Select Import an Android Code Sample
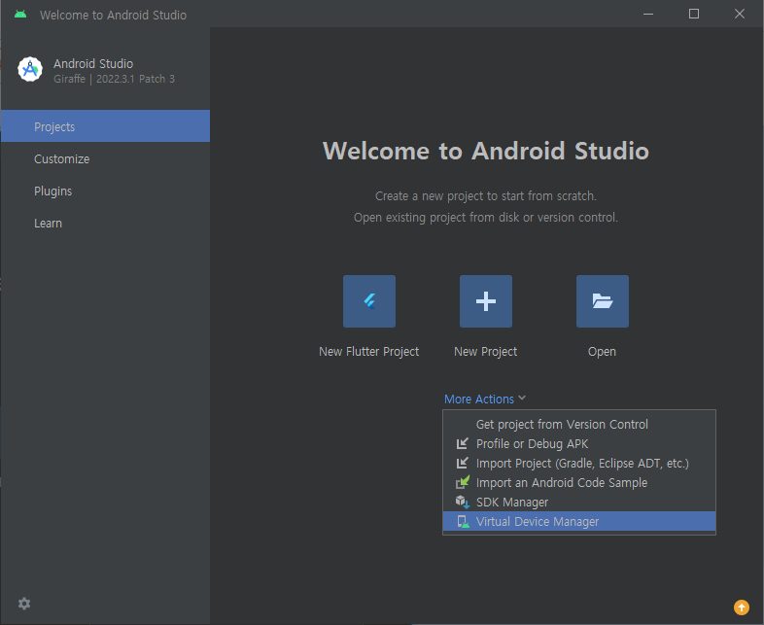The image size is (764, 625). (579, 483)
